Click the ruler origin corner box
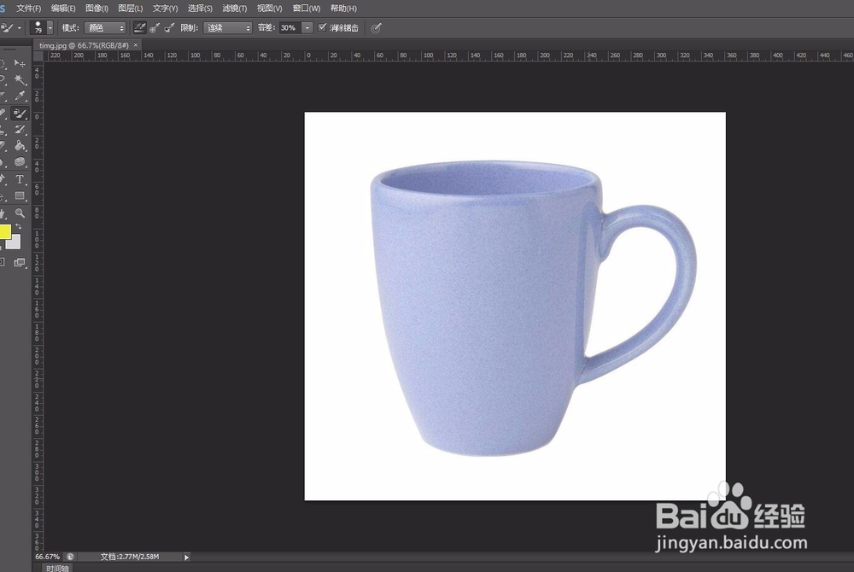Viewport: 854px width, 572px height. 38,55
